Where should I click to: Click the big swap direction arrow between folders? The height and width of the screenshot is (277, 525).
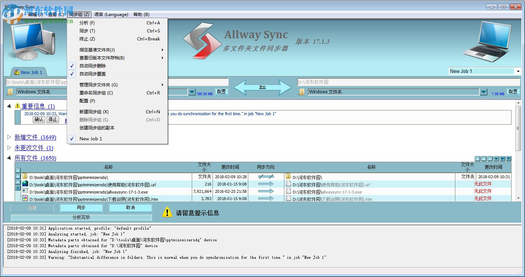click(x=263, y=87)
